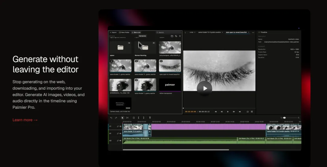This screenshot has width=327, height=167.
Task: Switch to same Kodak Tri-X grainy aeshte tab
Action: 210,32
